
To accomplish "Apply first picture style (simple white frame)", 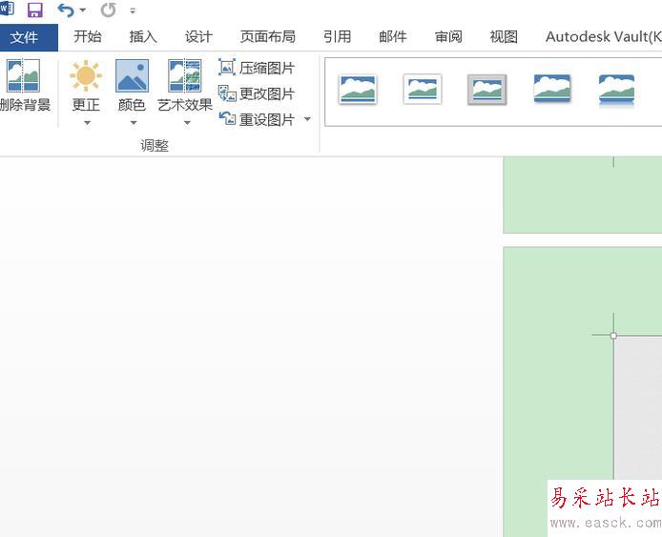I will tap(358, 90).
